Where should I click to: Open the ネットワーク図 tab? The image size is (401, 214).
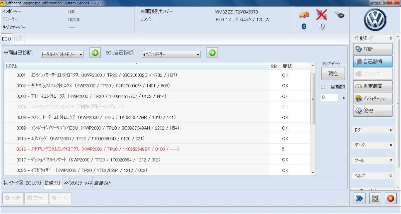pos(13,183)
